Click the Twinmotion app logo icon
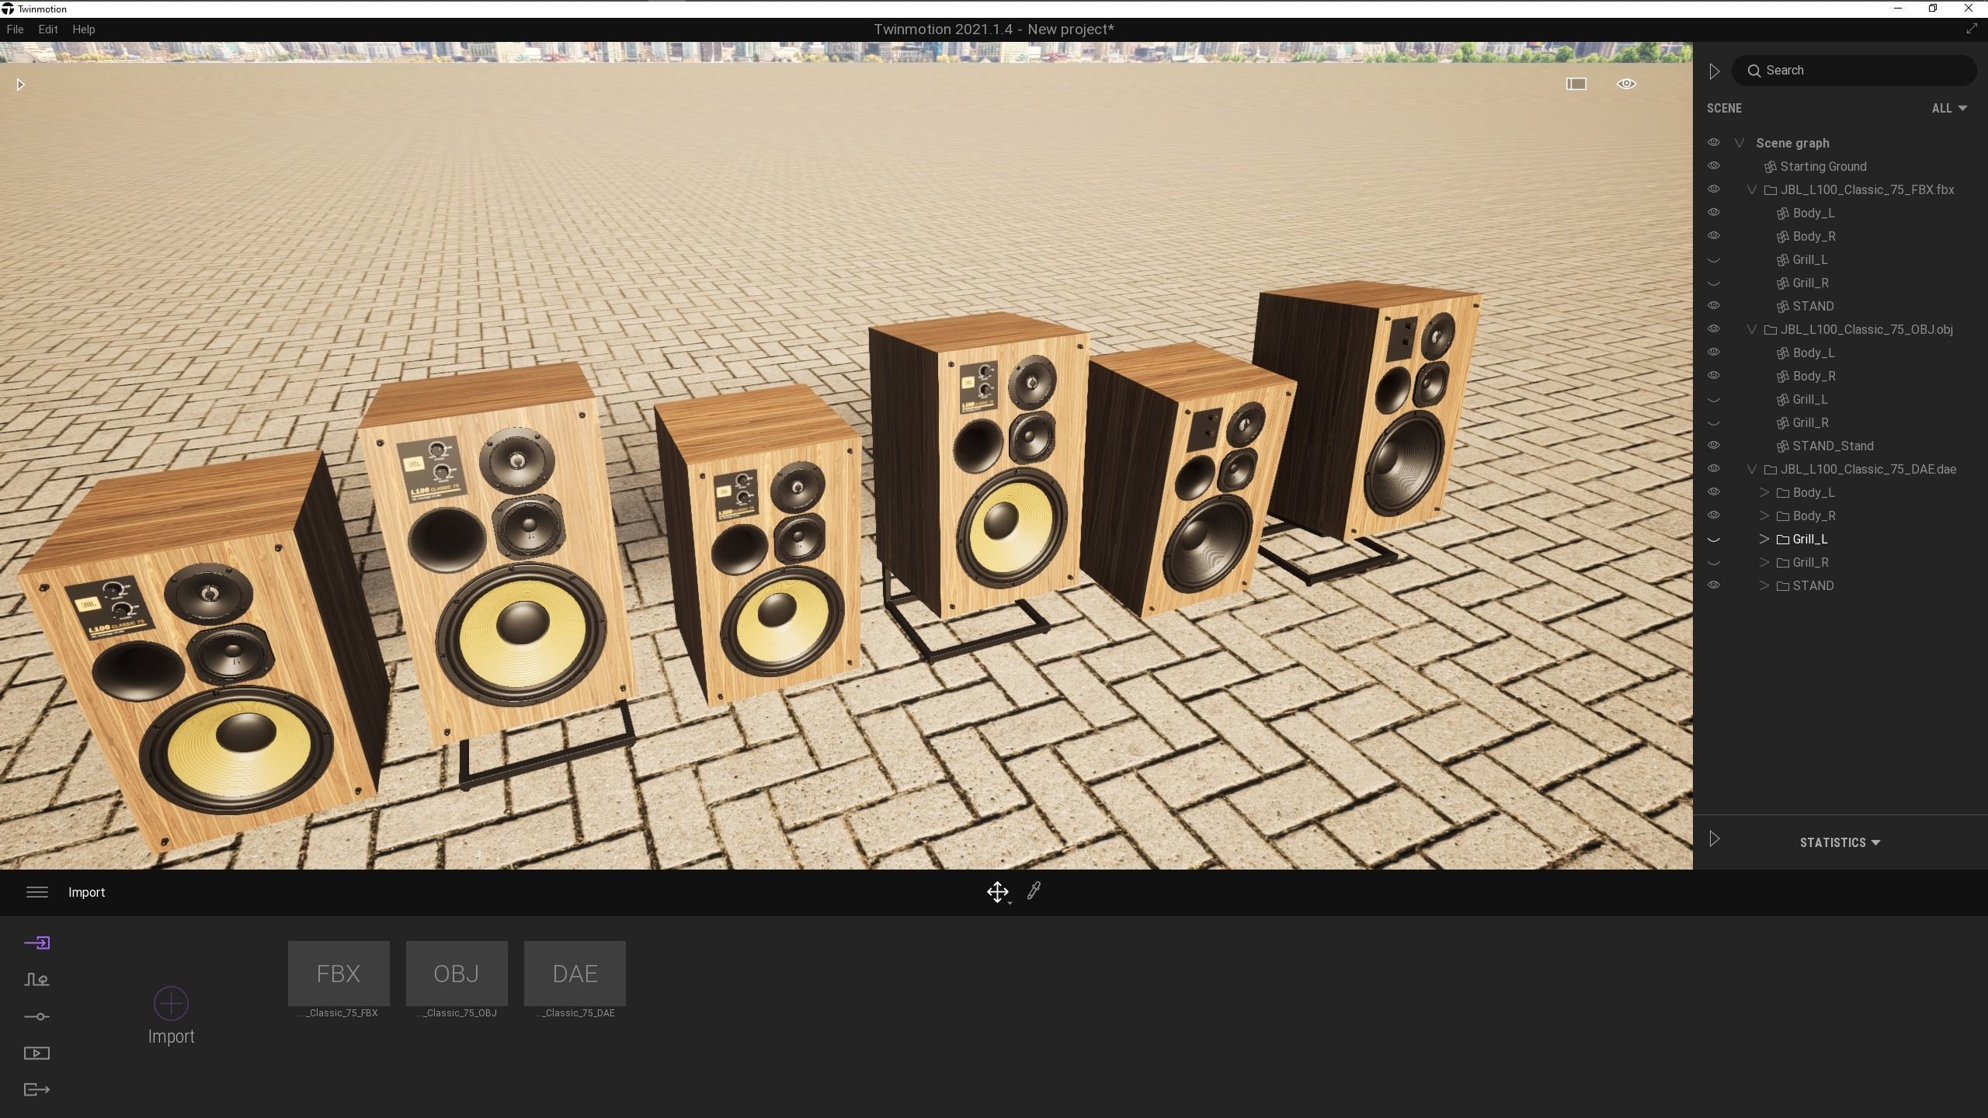The image size is (1988, 1118). pyautogui.click(x=8, y=9)
